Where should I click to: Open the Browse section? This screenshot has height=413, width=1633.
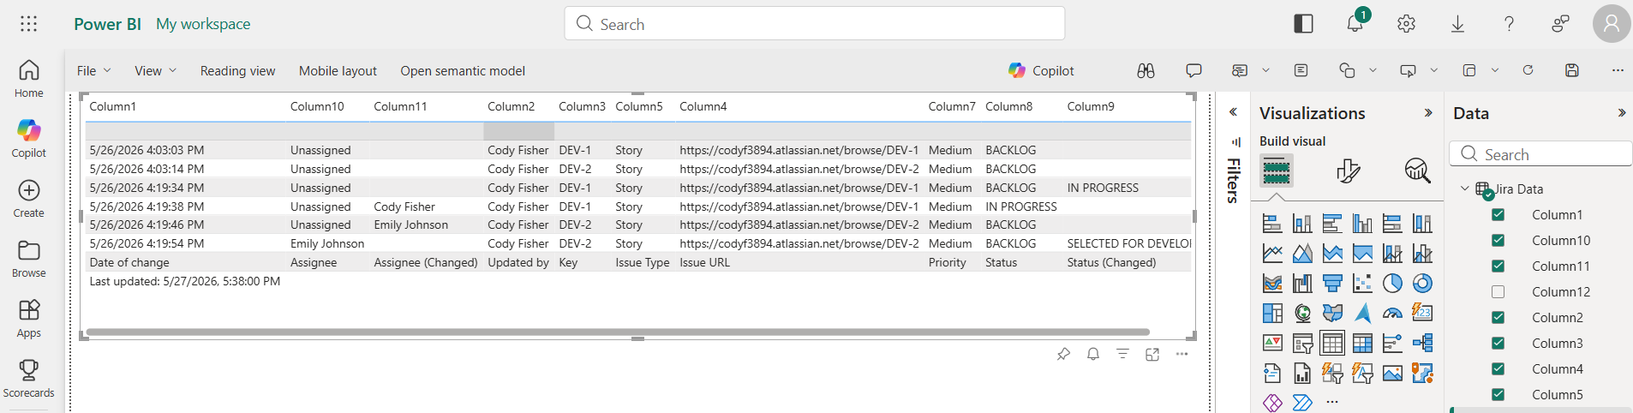point(28,259)
